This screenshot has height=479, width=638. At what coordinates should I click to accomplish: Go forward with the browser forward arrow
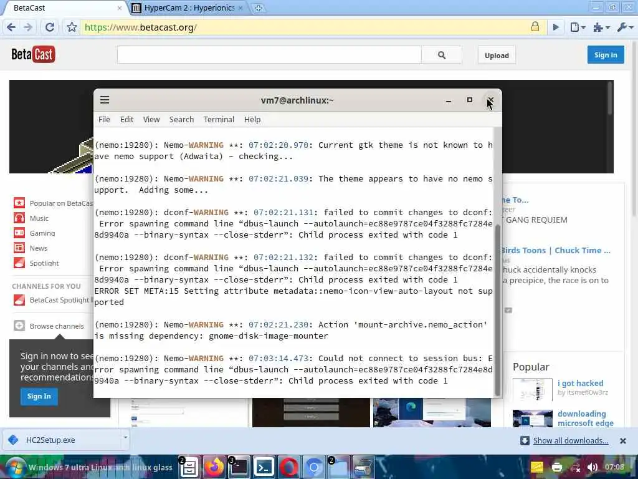[27, 27]
